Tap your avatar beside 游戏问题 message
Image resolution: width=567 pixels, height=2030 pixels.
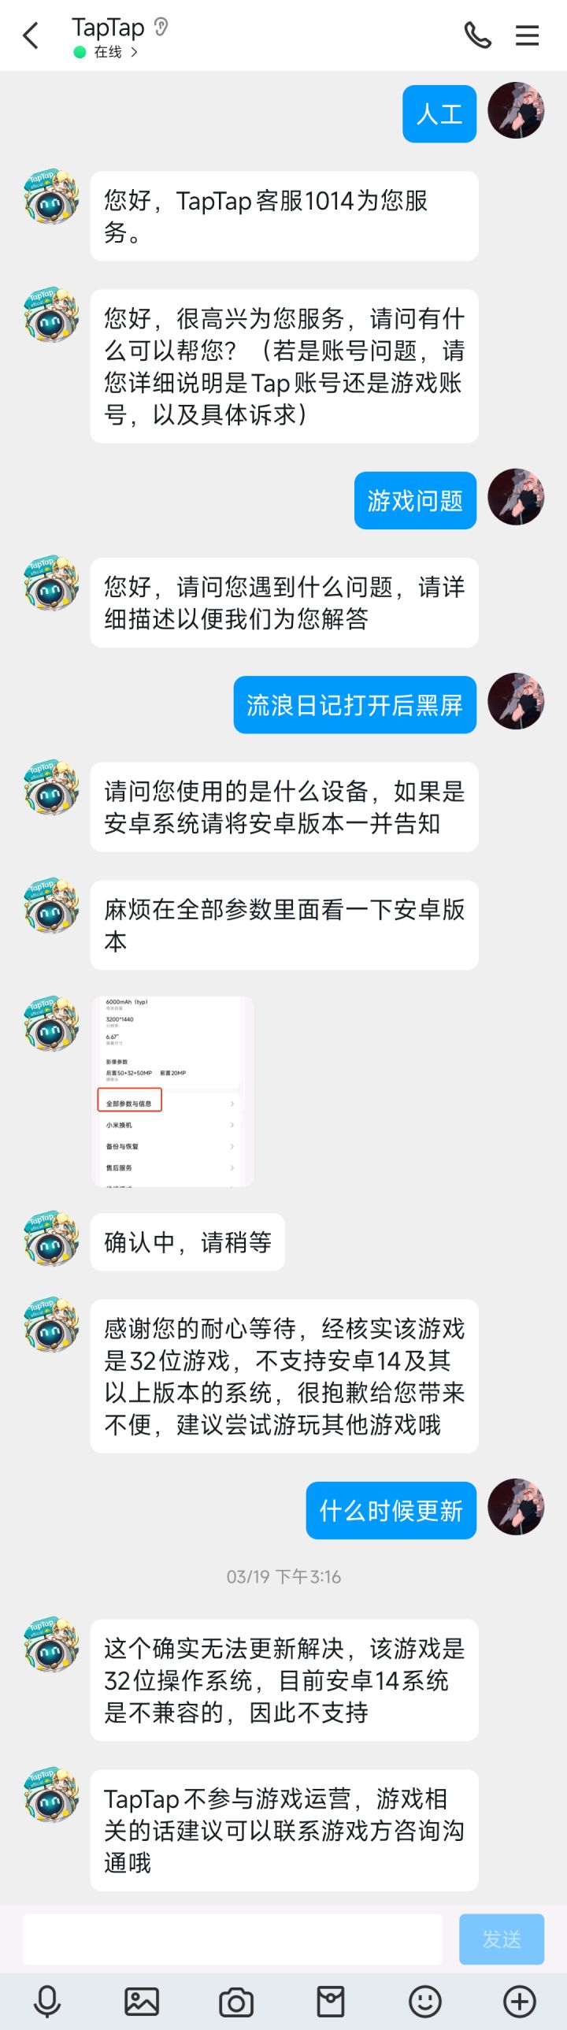(516, 497)
